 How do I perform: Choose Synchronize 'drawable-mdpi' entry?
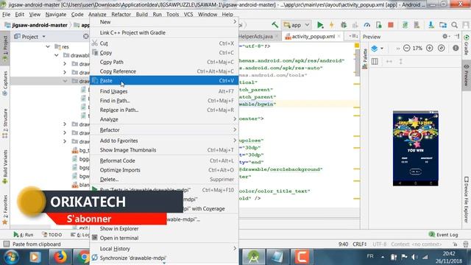click(164, 258)
